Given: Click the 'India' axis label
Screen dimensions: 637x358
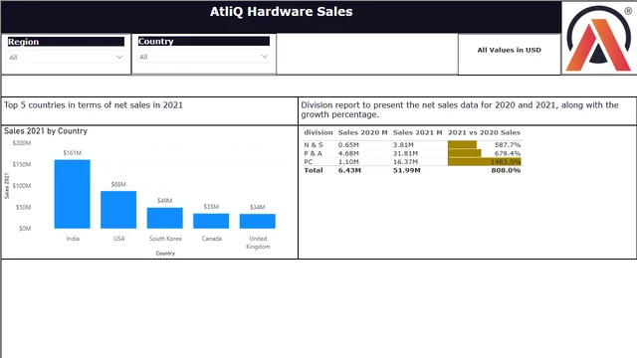Looking at the screenshot, I should [73, 239].
